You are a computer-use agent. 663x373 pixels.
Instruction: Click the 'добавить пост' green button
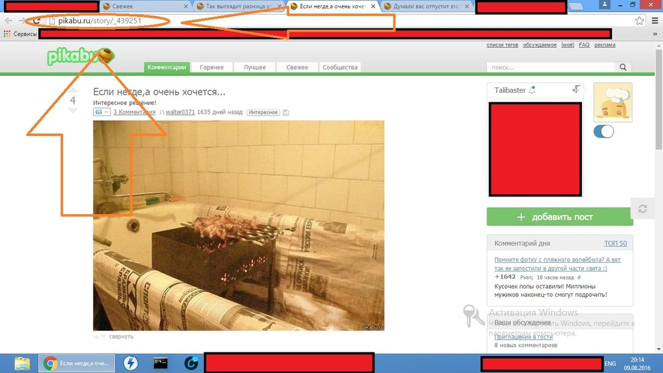(560, 216)
